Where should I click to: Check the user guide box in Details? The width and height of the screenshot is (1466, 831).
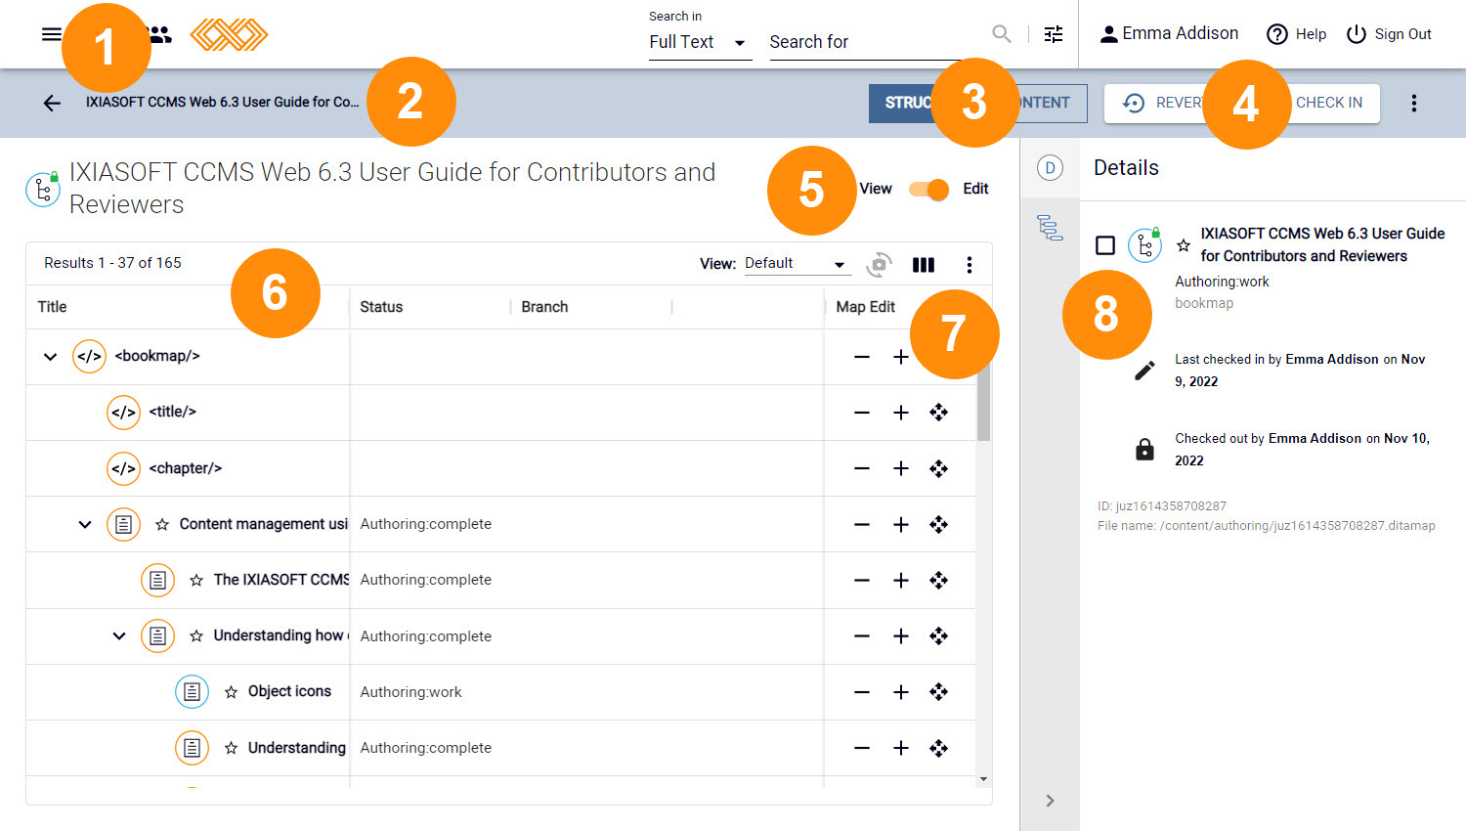[x=1105, y=245]
